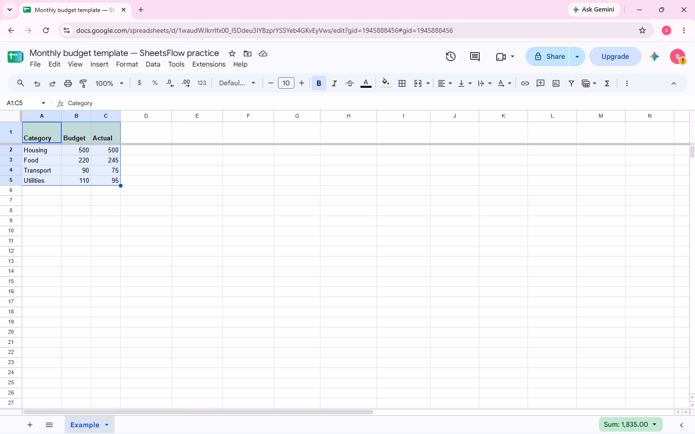
Task: Insert a chart from toolbar
Action: click(x=556, y=83)
